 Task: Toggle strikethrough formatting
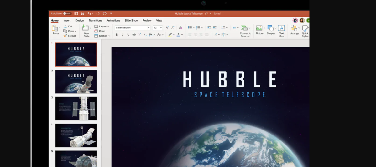pos(134,35)
